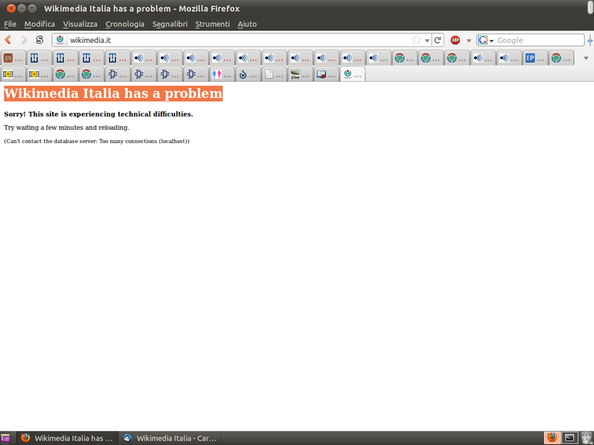Viewport: 594px width, 445px height.
Task: Open the Google search engine selector dropdown
Action: tap(492, 40)
